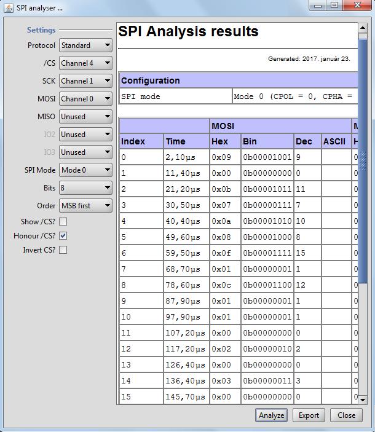This screenshot has width=375, height=432.
Task: Click the Hex column header
Action: point(225,141)
